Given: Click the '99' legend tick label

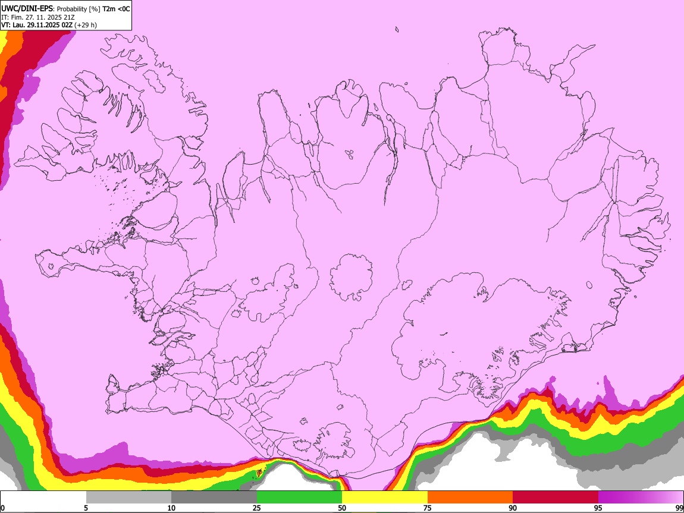Looking at the screenshot, I should (679, 508).
